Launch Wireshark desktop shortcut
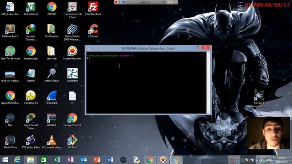Viewport: 292px width, 164px height. [x=52, y=97]
